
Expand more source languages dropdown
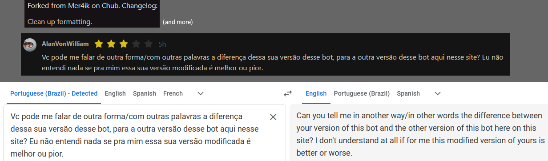point(201,93)
